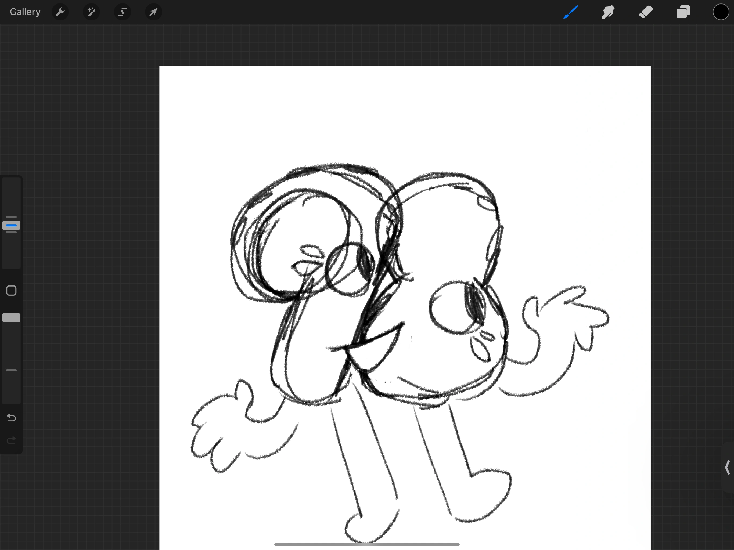Select the Eraser tool
The height and width of the screenshot is (550, 734).
pos(646,12)
